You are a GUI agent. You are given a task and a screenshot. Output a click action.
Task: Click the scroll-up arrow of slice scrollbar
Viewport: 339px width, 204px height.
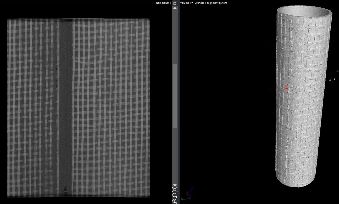[175, 8]
